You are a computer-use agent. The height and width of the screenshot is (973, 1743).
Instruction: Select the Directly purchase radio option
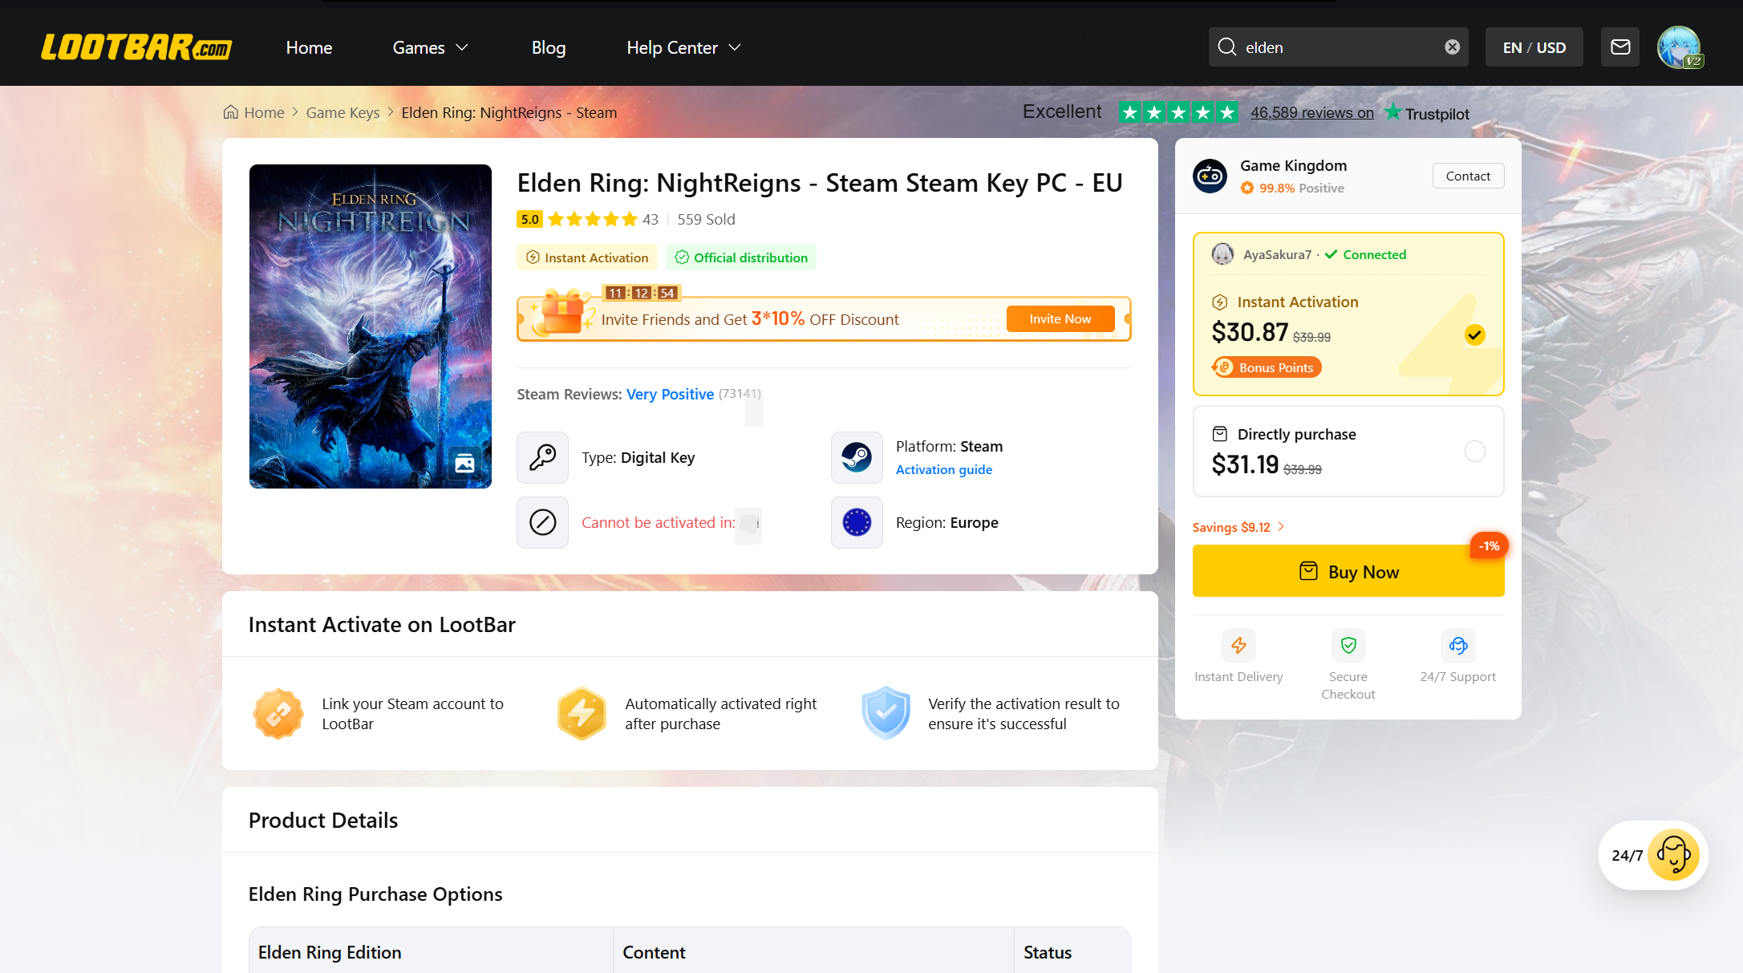click(1474, 451)
